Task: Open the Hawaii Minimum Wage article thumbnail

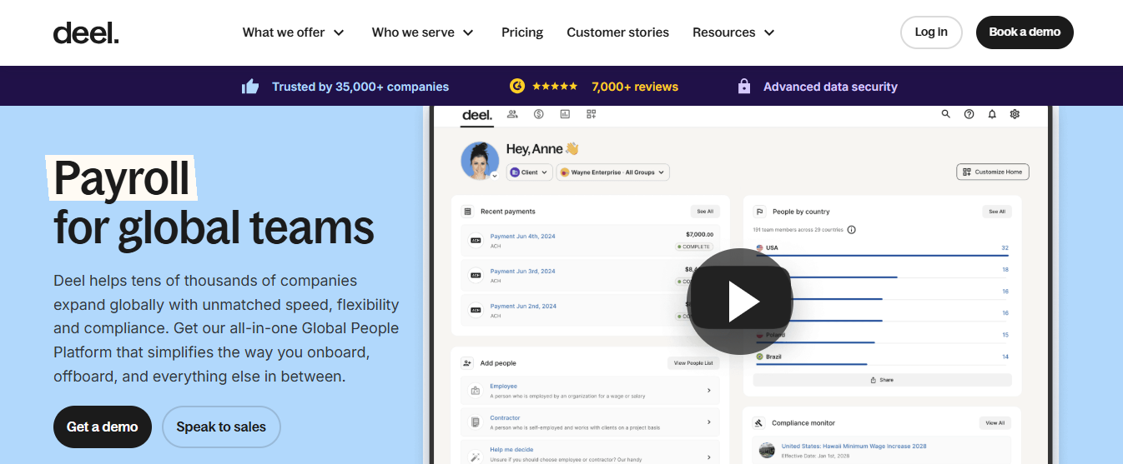Action: 767,451
